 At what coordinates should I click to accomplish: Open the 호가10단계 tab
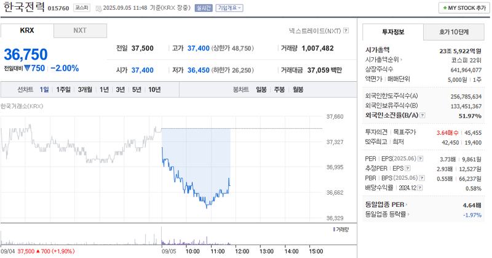(x=454, y=32)
